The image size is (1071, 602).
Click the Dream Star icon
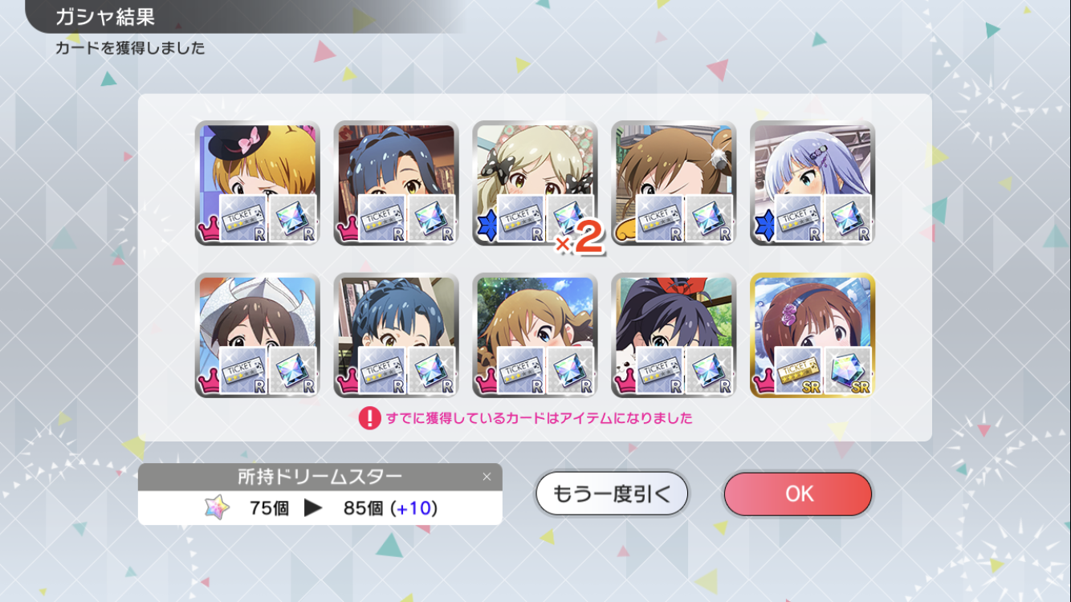tap(217, 507)
